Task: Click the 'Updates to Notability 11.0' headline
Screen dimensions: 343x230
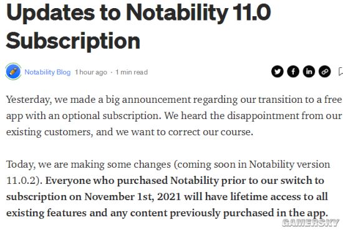Action: click(138, 12)
